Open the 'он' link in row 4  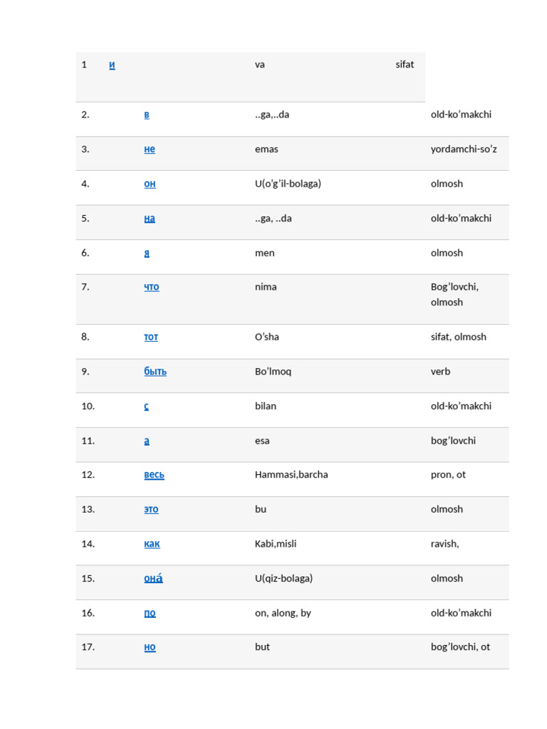click(150, 184)
